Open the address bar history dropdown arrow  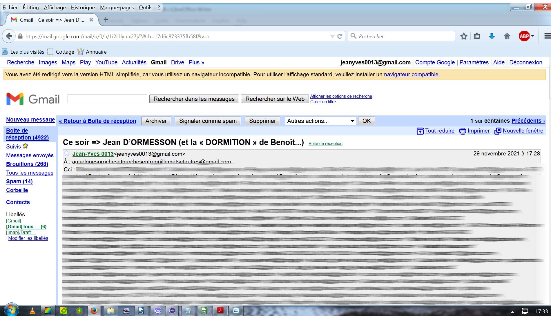(x=332, y=36)
